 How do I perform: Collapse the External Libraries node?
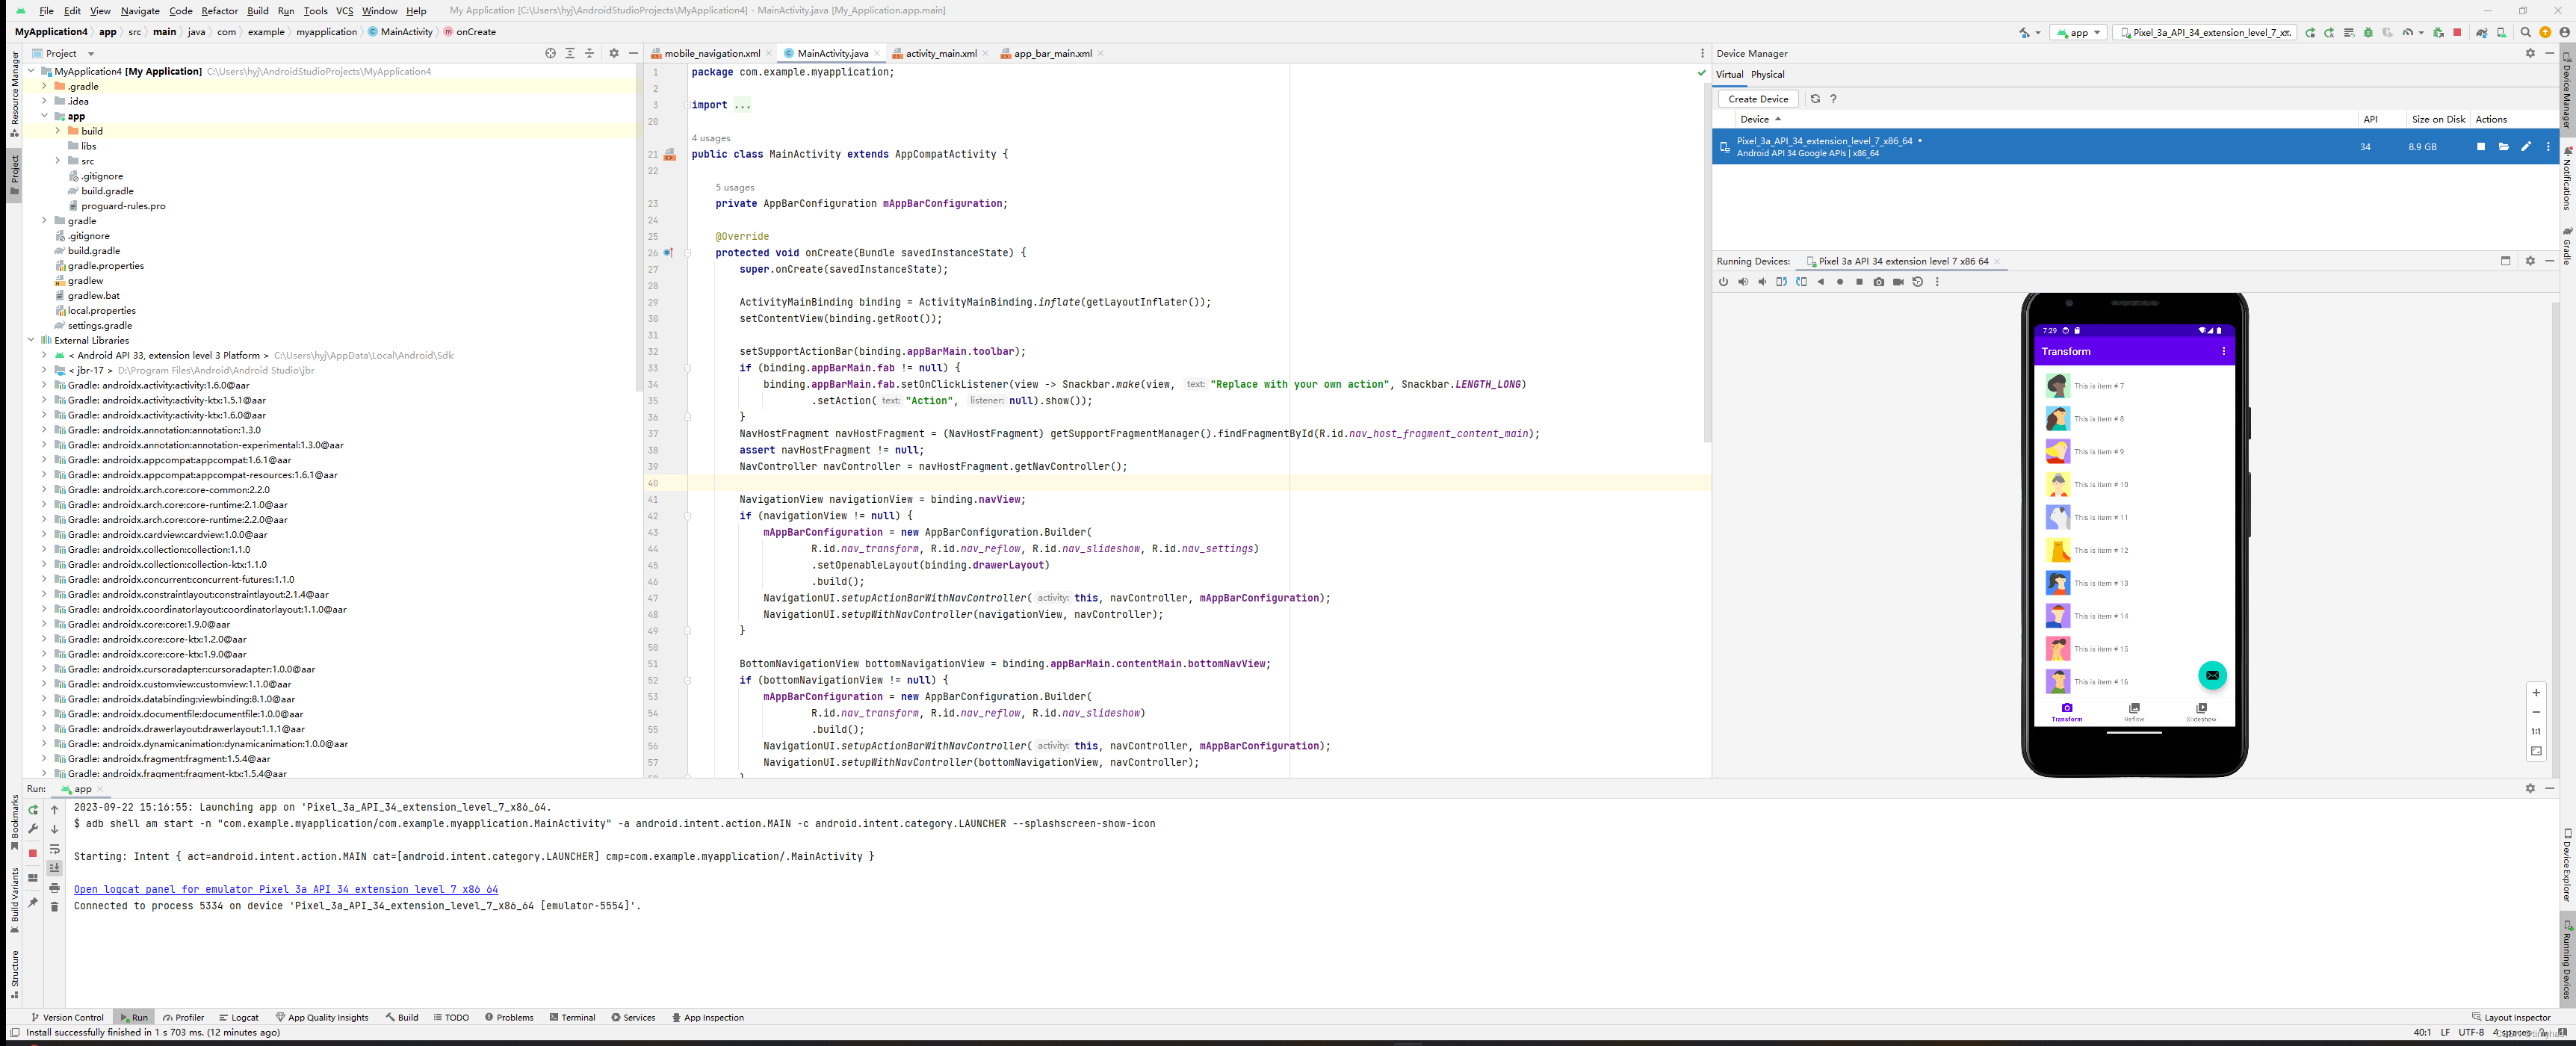pos(31,340)
